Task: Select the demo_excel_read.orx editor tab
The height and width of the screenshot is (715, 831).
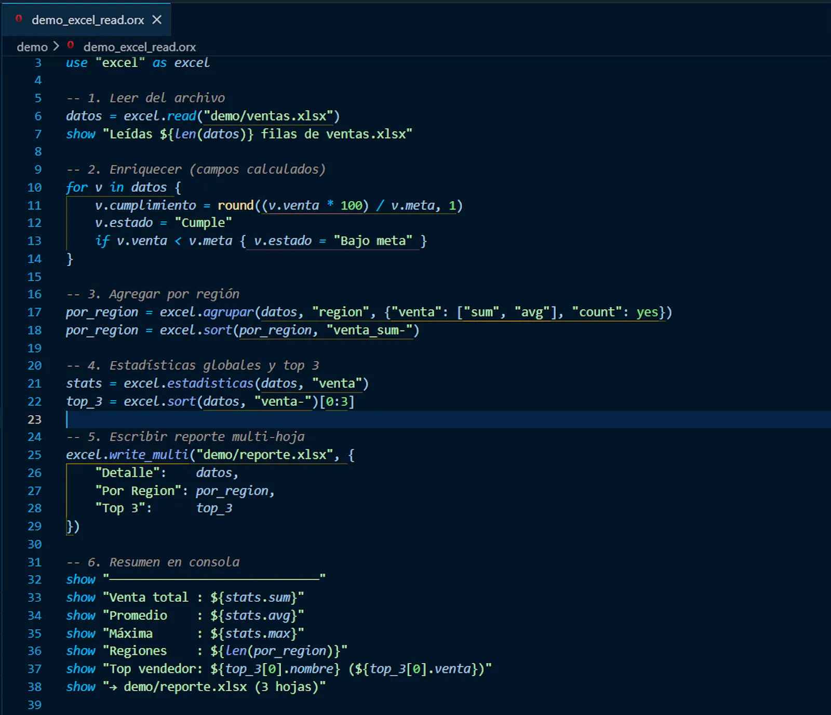Action: click(x=87, y=20)
